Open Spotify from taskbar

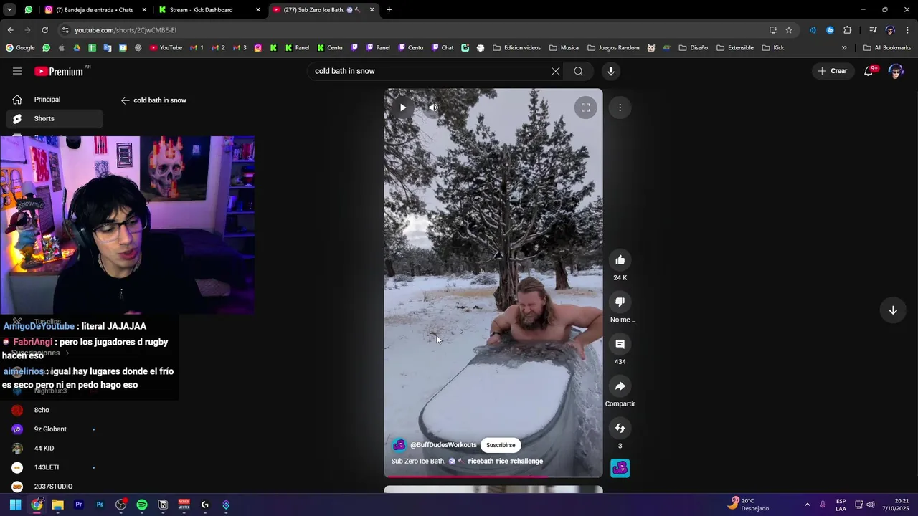(x=142, y=505)
